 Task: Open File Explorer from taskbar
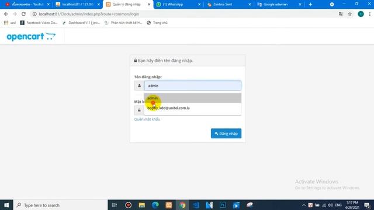141,205
